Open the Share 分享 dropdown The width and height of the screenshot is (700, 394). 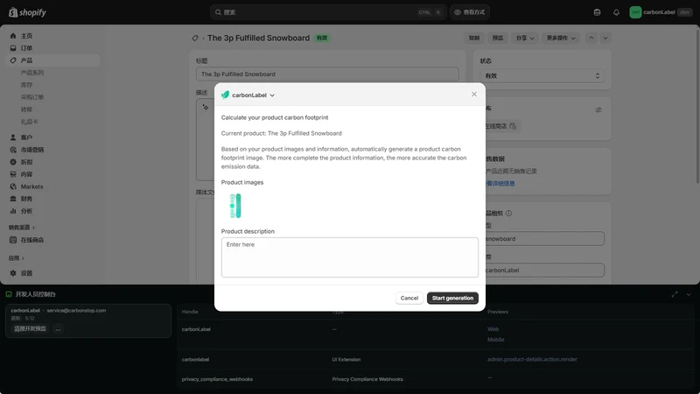pyautogui.click(x=524, y=38)
